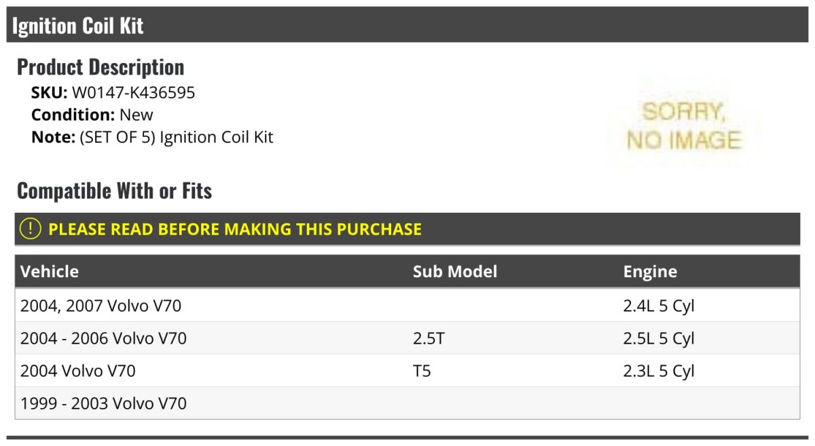Click the Product Description heading
This screenshot has height=446, width=815.
pyautogui.click(x=101, y=67)
